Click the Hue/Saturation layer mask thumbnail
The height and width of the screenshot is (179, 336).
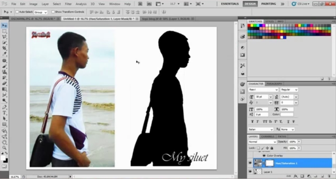click(269, 163)
